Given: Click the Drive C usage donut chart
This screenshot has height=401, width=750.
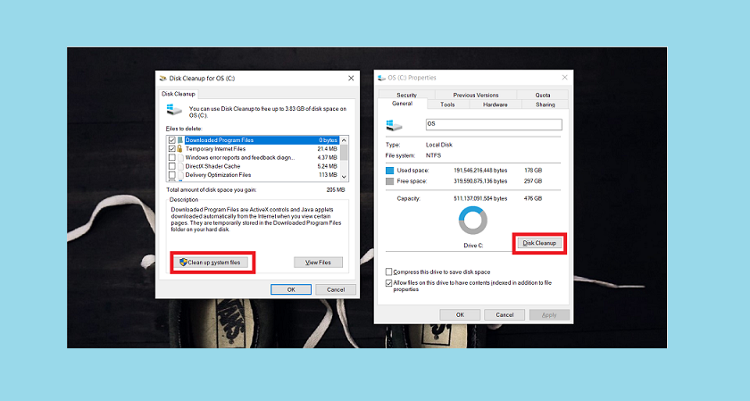Looking at the screenshot, I should click(473, 221).
